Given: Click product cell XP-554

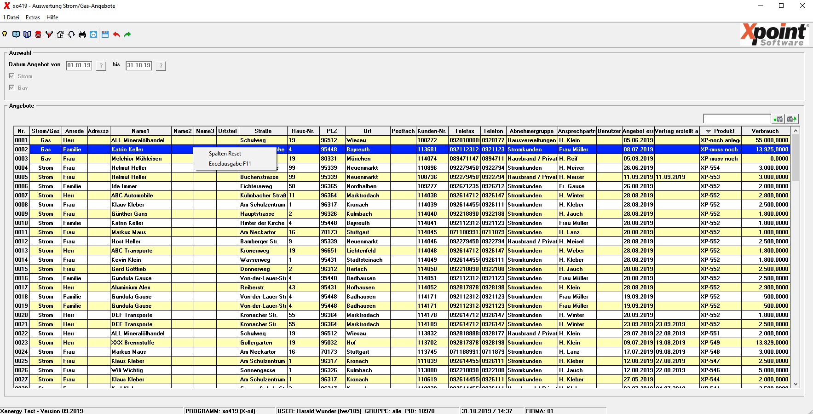Looking at the screenshot, I should (721, 168).
